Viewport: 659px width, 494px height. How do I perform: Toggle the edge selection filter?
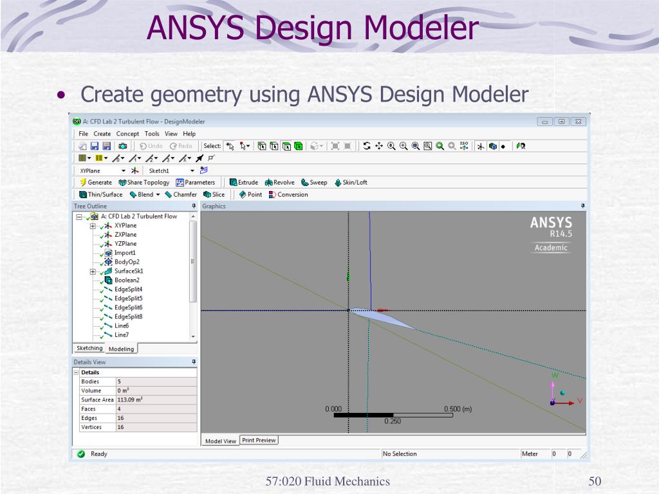[274, 146]
